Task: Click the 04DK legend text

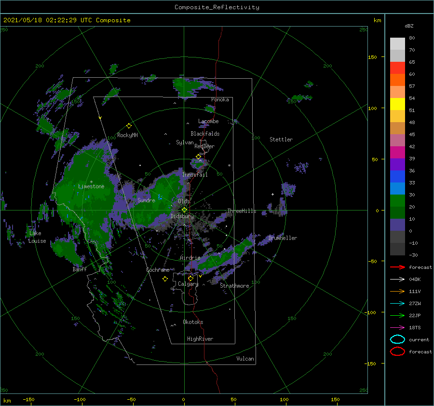Action: click(x=415, y=279)
